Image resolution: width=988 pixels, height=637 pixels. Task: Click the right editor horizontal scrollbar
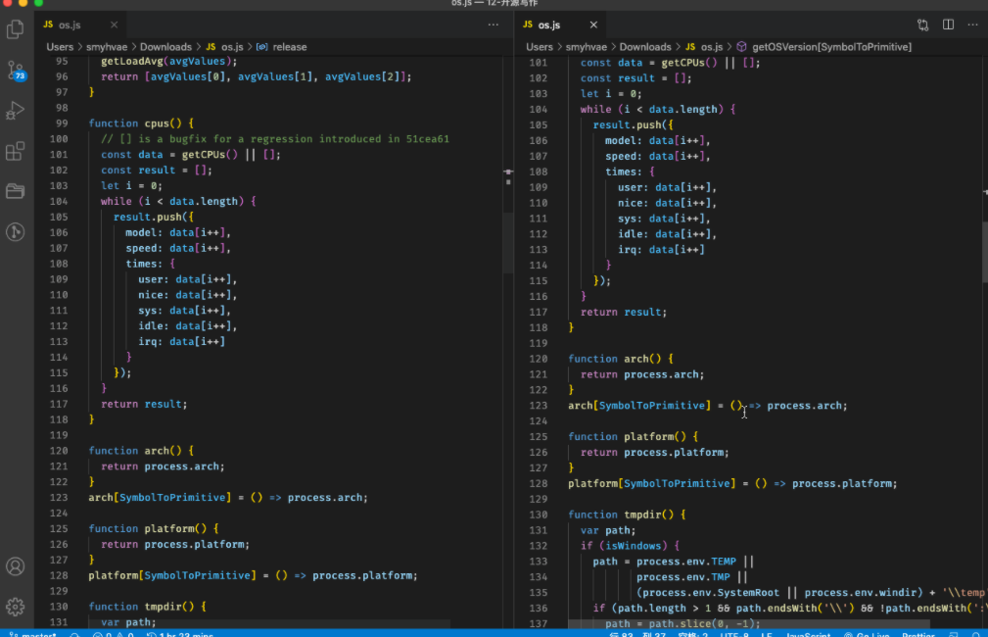click(748, 624)
